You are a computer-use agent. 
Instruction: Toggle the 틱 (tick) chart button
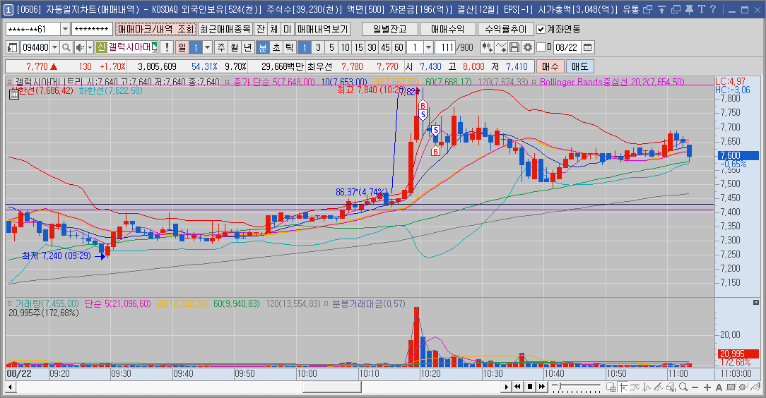coord(289,47)
